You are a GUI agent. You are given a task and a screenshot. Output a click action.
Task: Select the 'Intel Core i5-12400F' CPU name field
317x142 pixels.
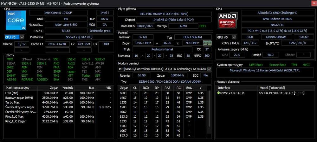tap(58, 13)
